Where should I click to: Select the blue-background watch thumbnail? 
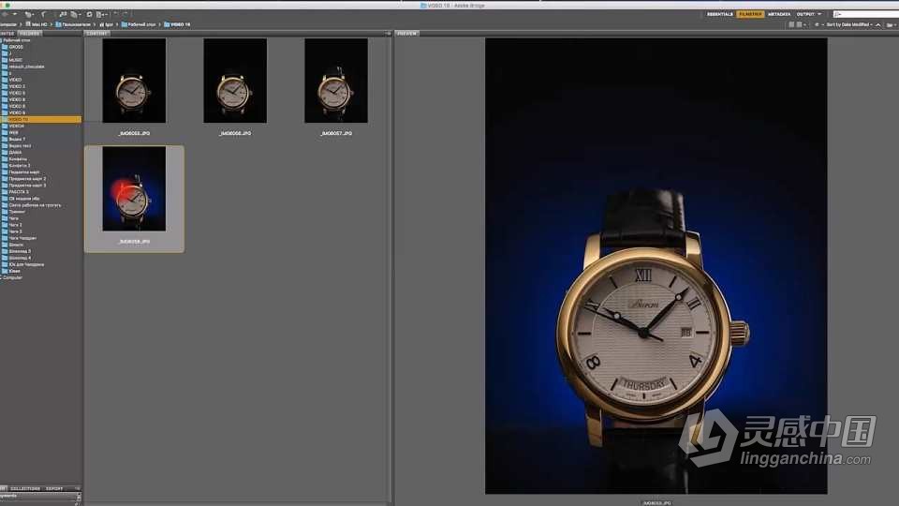point(134,188)
